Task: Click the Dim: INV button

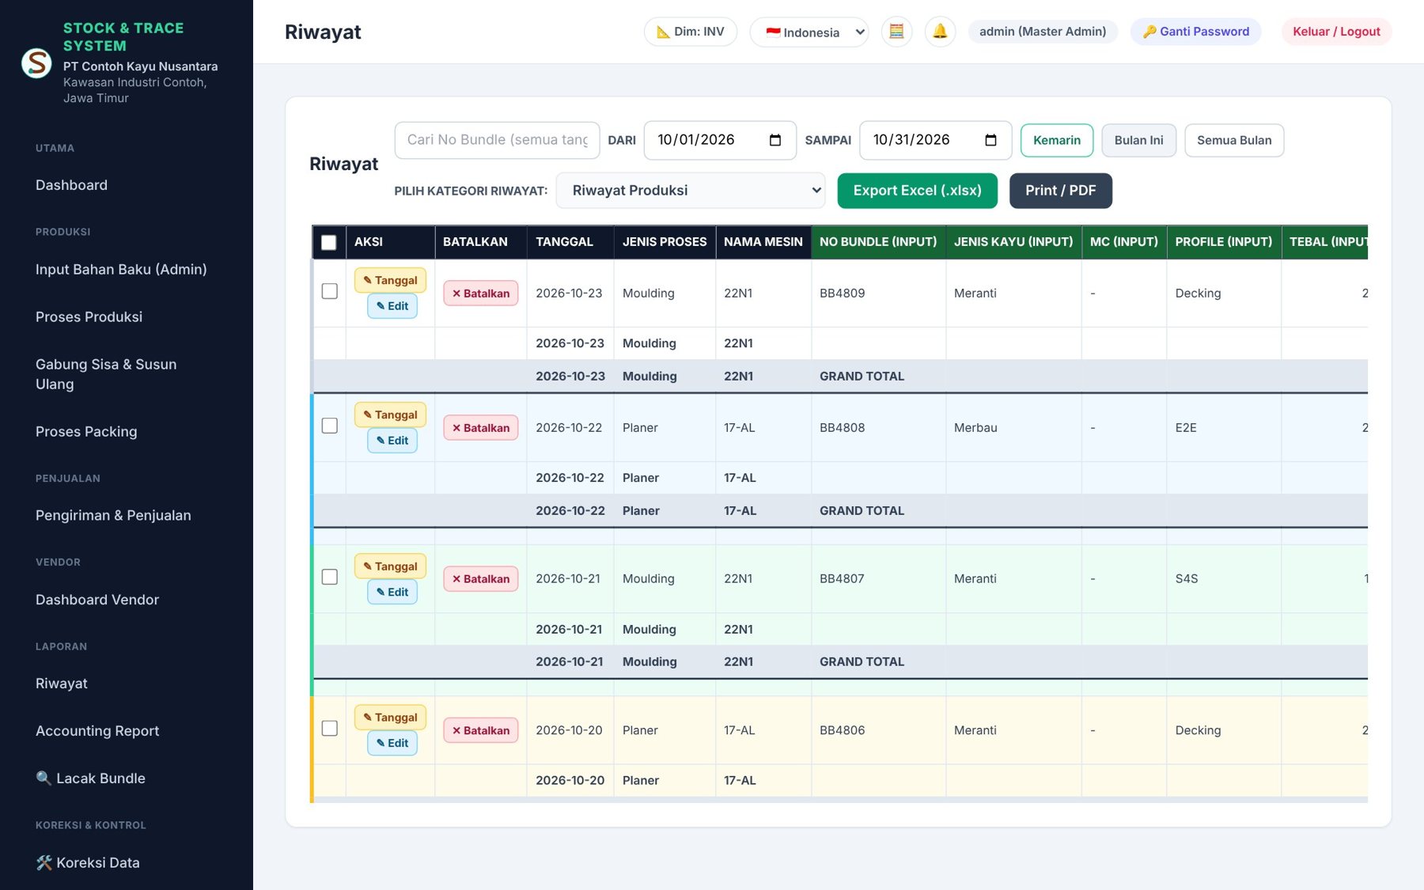Action: point(691,32)
